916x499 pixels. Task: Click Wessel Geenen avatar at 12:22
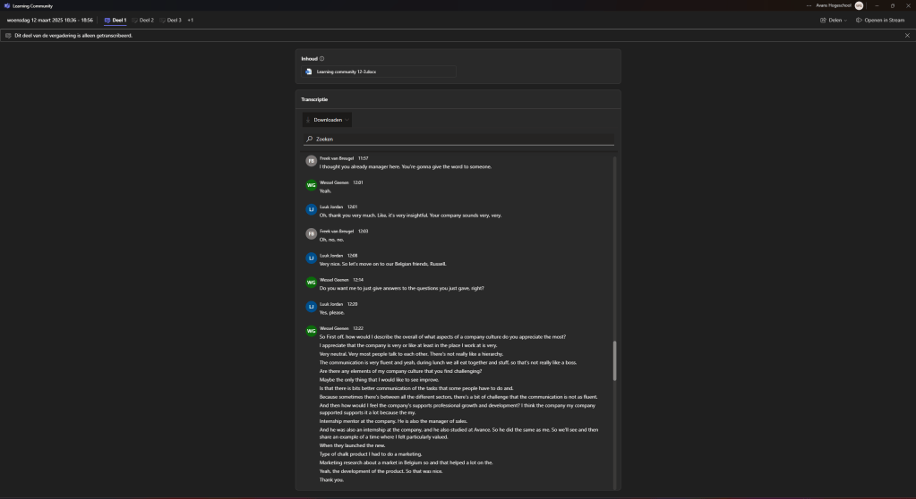(311, 332)
